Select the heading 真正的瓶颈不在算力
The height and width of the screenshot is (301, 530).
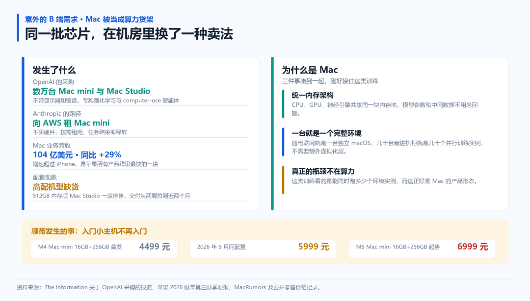click(x=323, y=171)
